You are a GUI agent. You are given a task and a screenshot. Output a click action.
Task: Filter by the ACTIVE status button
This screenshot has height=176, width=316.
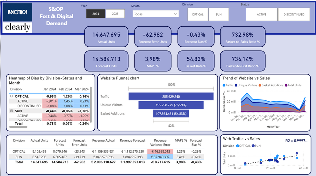[x=262, y=14]
